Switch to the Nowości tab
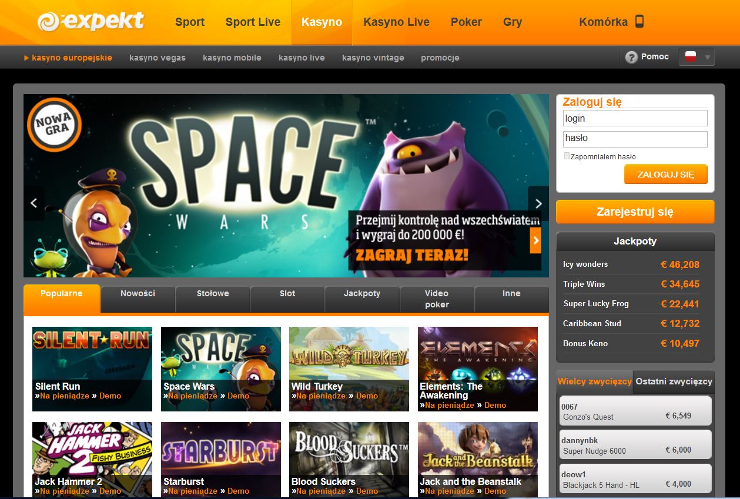 138,299
